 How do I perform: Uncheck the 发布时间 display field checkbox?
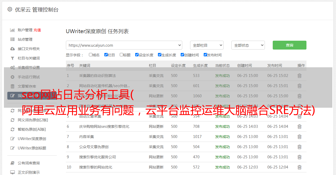pyautogui.click(x=205, y=55)
